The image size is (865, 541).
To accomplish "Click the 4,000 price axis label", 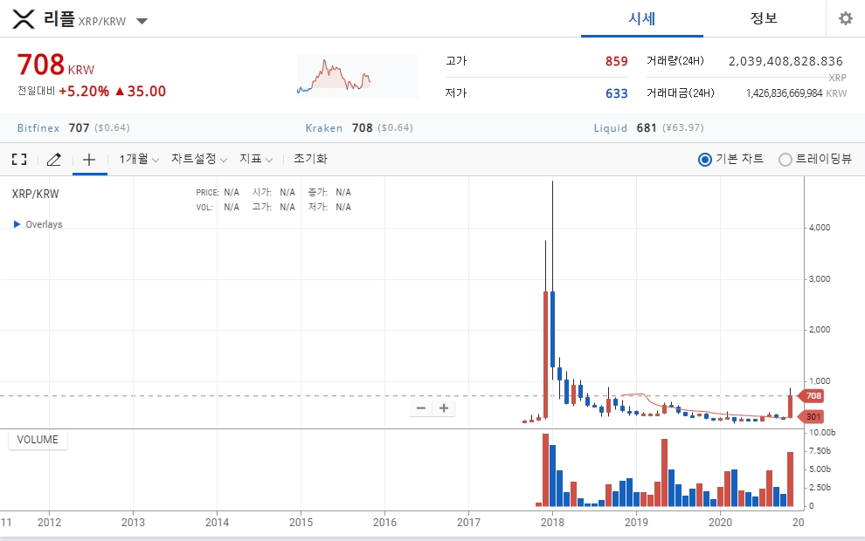I will 820,228.
